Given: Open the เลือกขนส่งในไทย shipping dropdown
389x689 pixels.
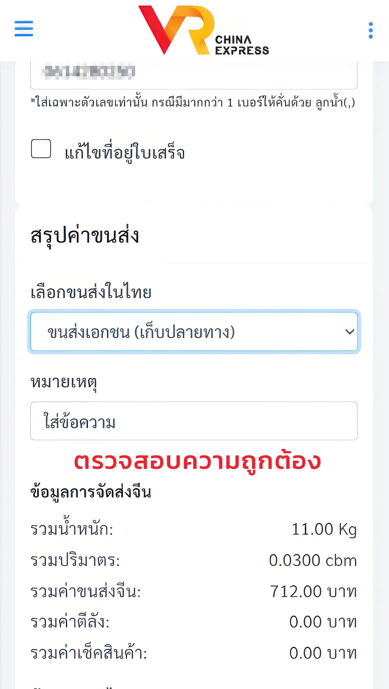Looking at the screenshot, I should pyautogui.click(x=194, y=332).
